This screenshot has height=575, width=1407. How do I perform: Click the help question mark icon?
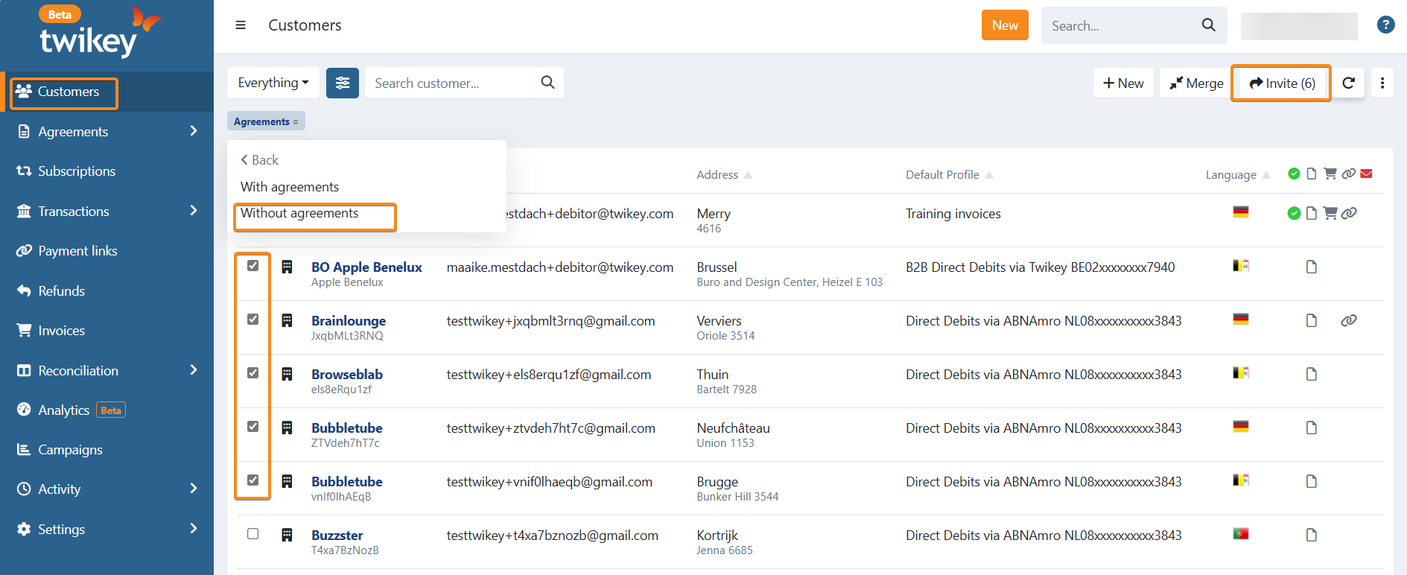[1385, 25]
